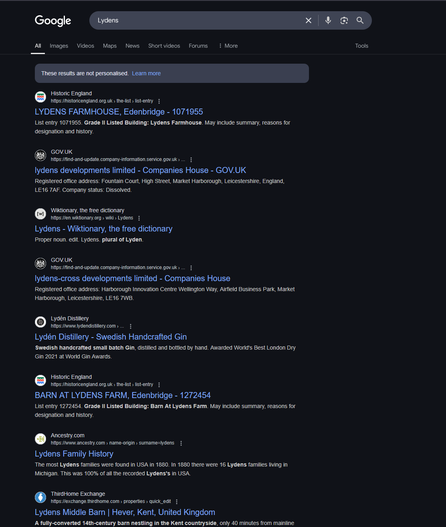Viewport: 446px width, 527px height.
Task: Open the More search filters dropdown
Action: point(228,46)
